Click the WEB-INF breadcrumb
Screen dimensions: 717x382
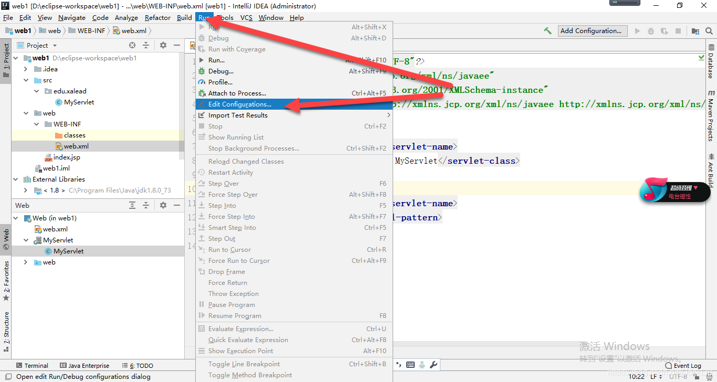point(87,31)
